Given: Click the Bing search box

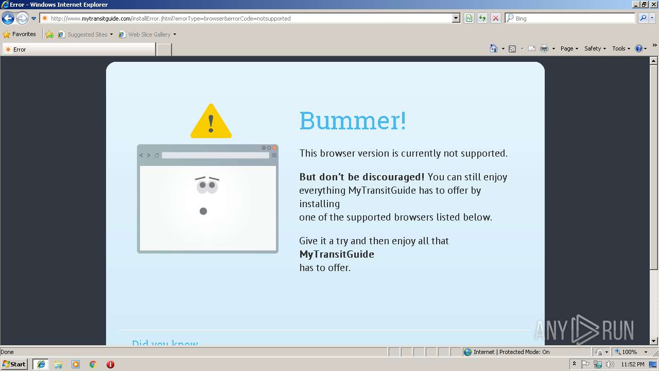Looking at the screenshot, I should [570, 19].
